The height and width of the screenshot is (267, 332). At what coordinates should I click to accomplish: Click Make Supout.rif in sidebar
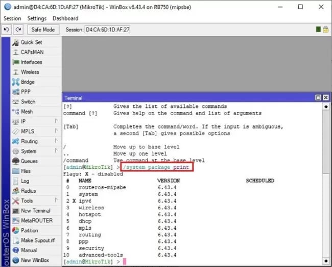coord(36,240)
